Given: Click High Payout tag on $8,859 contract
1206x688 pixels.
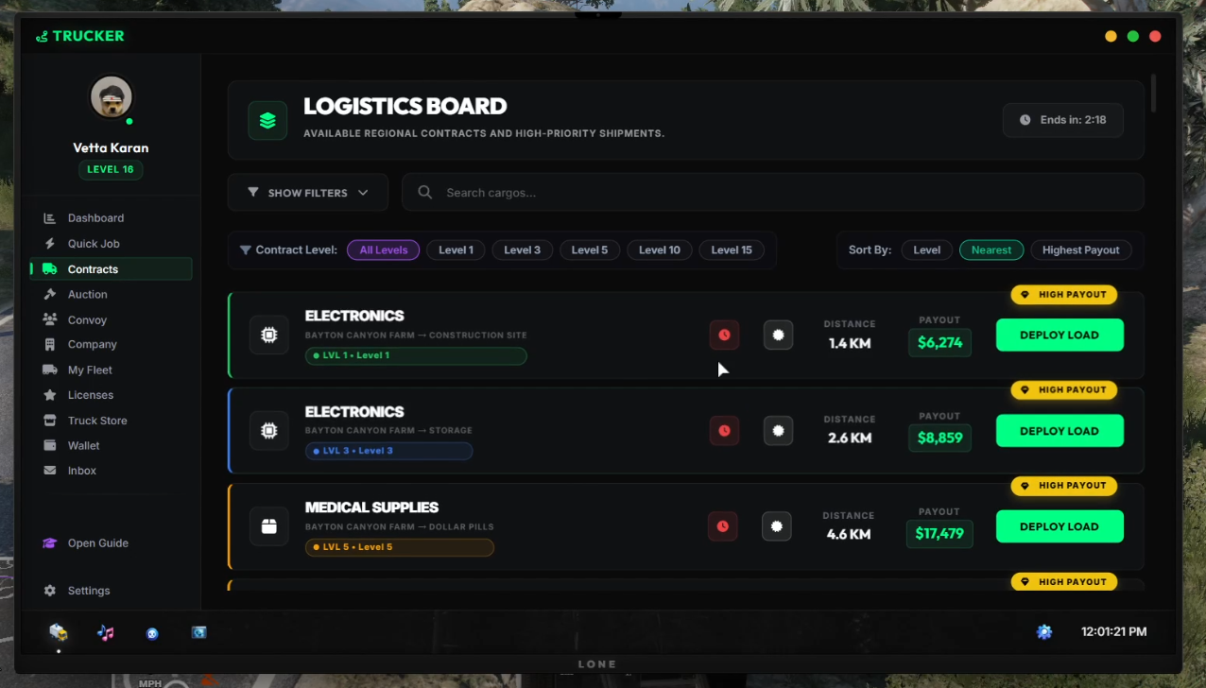Looking at the screenshot, I should coord(1064,390).
